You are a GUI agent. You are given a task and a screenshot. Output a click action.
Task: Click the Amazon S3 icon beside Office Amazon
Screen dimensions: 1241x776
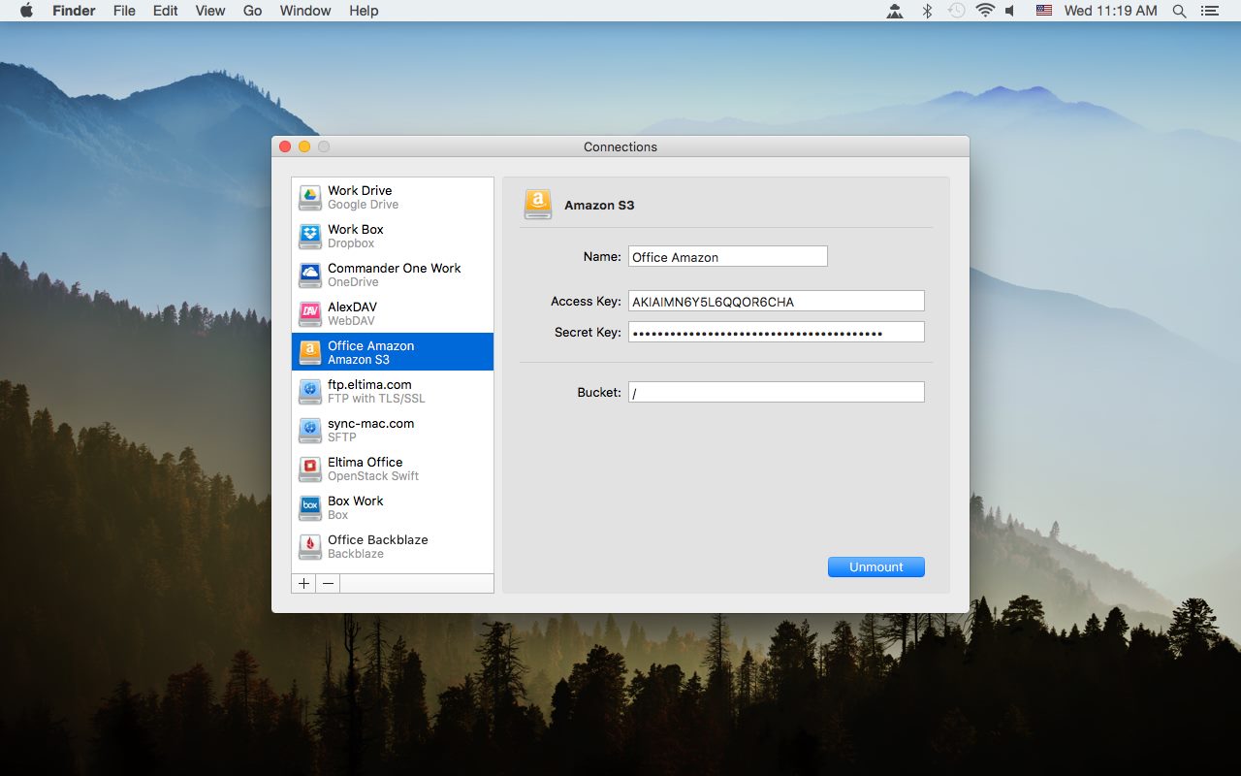[x=309, y=352]
